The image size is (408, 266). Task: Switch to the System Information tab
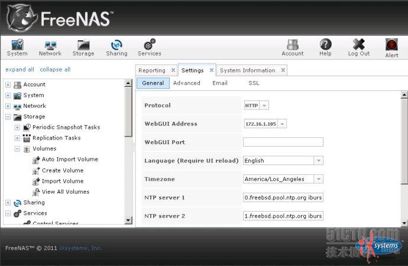coord(247,70)
